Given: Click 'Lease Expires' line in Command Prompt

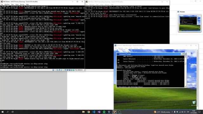Looking at the screenshot, I should pyautogui.click(x=154, y=61).
